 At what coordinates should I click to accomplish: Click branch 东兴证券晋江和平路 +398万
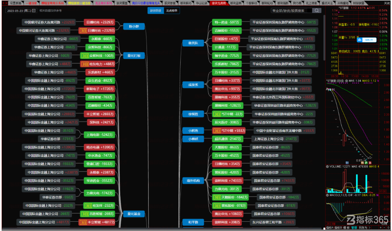pos(273,222)
